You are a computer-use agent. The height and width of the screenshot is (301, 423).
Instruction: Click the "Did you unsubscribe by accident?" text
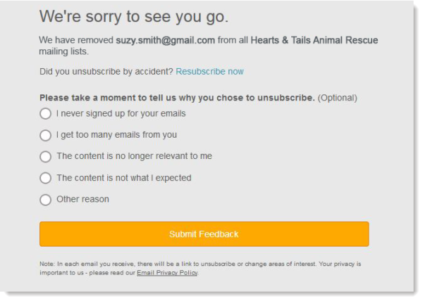(106, 72)
